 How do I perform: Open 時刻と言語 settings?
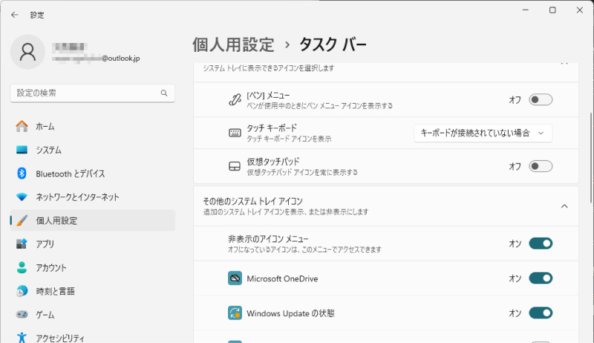92,291
